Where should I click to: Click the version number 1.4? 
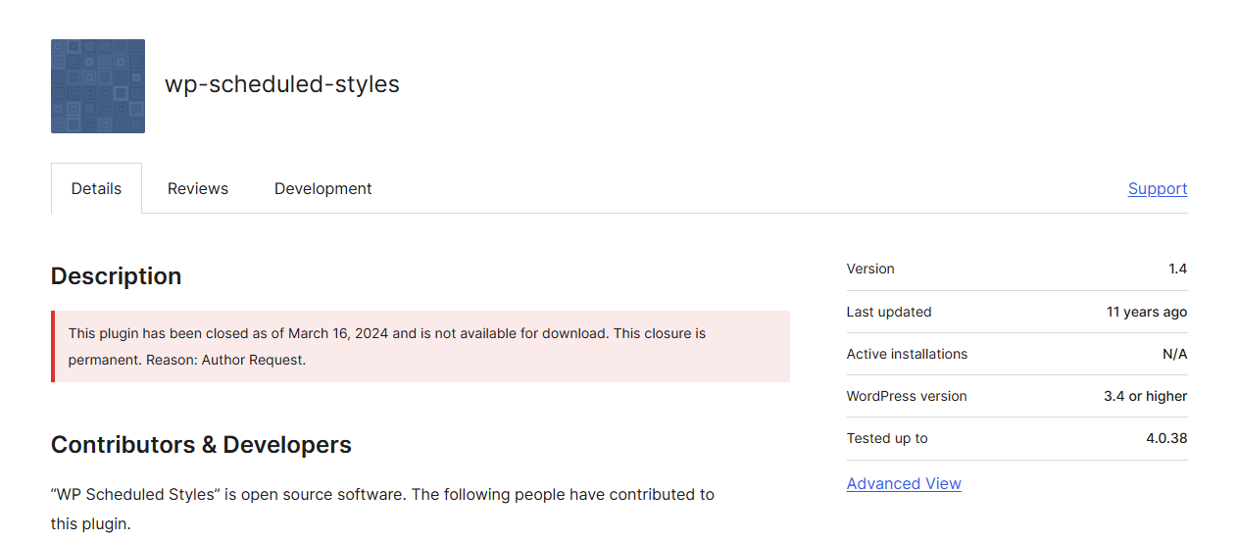pyautogui.click(x=1177, y=269)
